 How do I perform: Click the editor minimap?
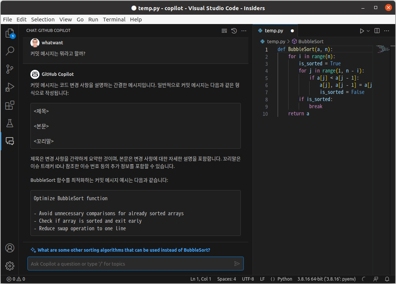(382, 49)
